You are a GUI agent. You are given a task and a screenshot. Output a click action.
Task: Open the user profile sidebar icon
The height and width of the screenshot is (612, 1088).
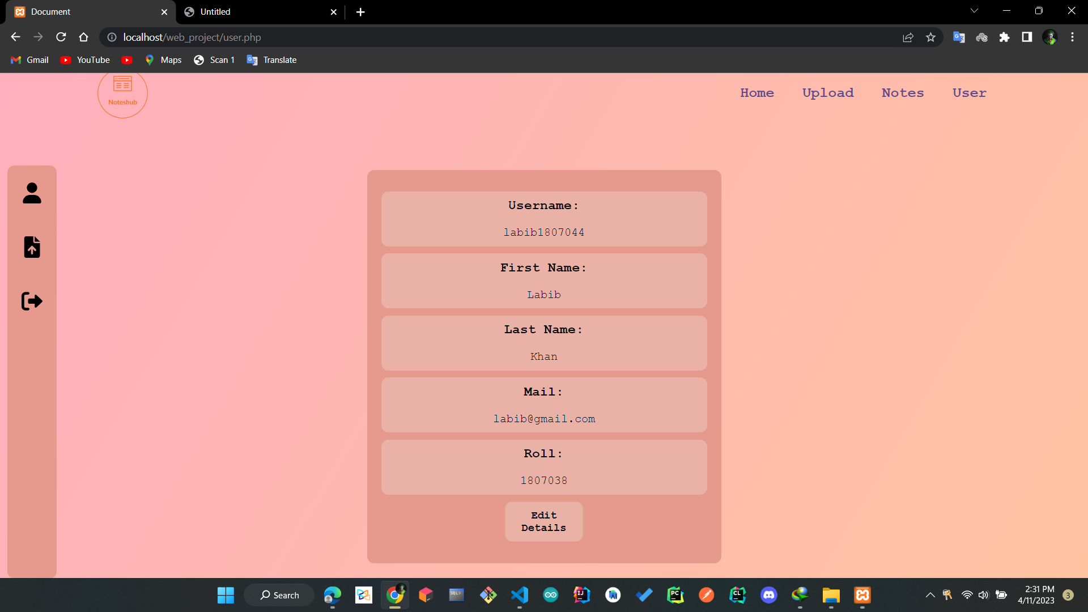[x=32, y=193]
